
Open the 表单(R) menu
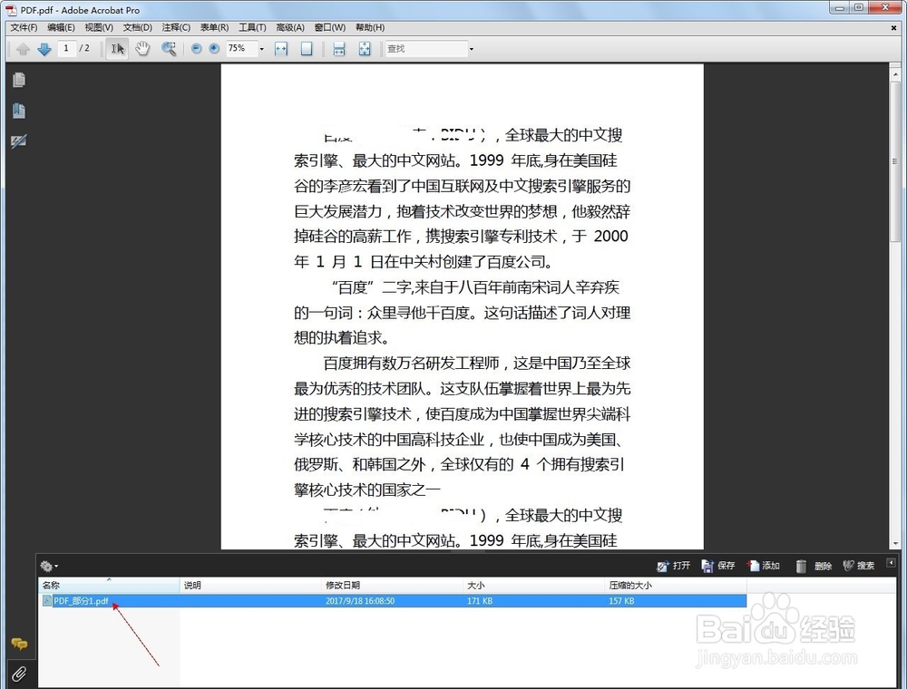pos(214,27)
